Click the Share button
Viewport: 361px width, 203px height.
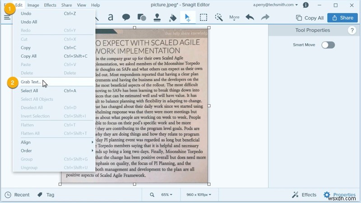[342, 18]
